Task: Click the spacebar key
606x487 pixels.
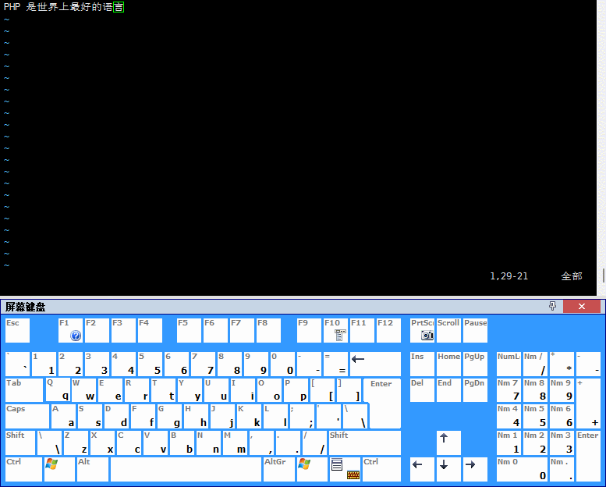Action: click(x=186, y=469)
